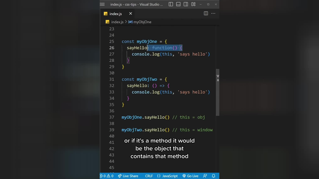Open customize layout icon
The height and width of the screenshot is (179, 319).
(193, 4)
